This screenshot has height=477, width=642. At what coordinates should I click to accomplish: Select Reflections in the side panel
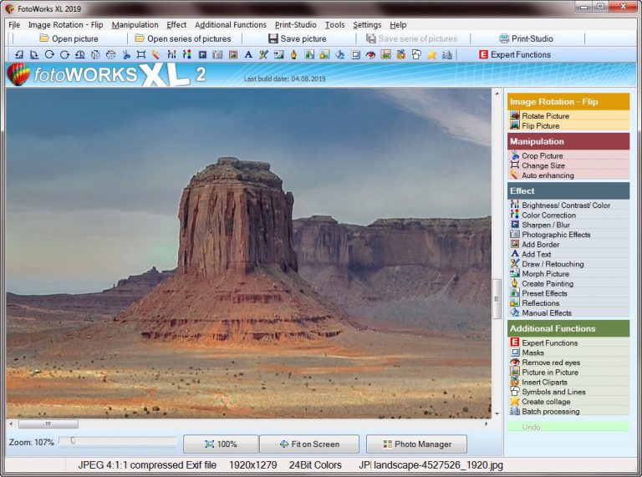click(x=568, y=303)
